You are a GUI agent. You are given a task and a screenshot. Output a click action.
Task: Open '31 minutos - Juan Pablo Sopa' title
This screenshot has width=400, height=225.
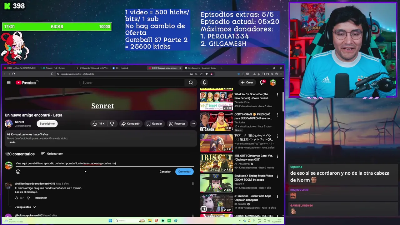[x=253, y=198]
